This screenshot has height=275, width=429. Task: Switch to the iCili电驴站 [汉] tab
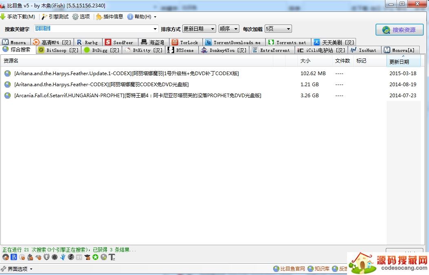pyautogui.click(x=321, y=50)
